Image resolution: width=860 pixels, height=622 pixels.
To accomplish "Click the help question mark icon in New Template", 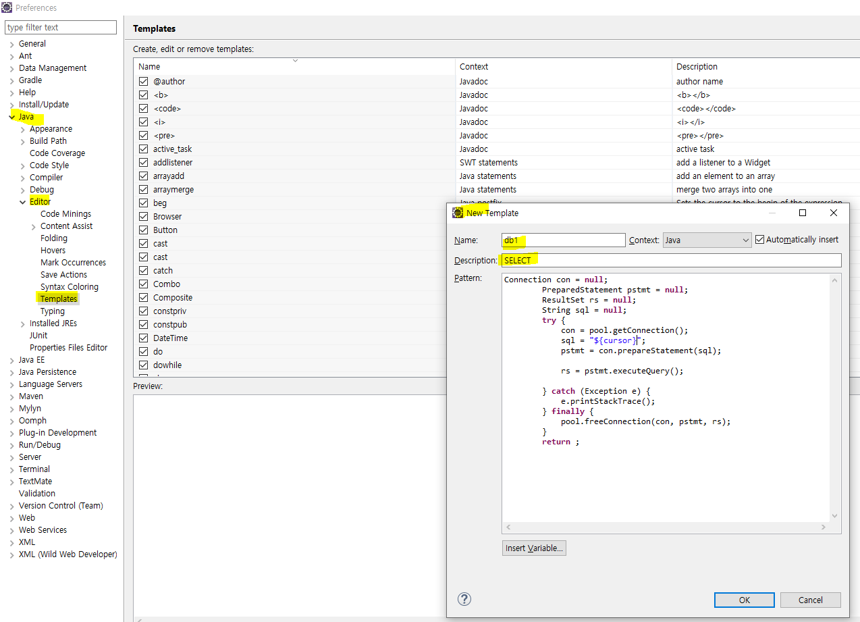I will click(464, 599).
